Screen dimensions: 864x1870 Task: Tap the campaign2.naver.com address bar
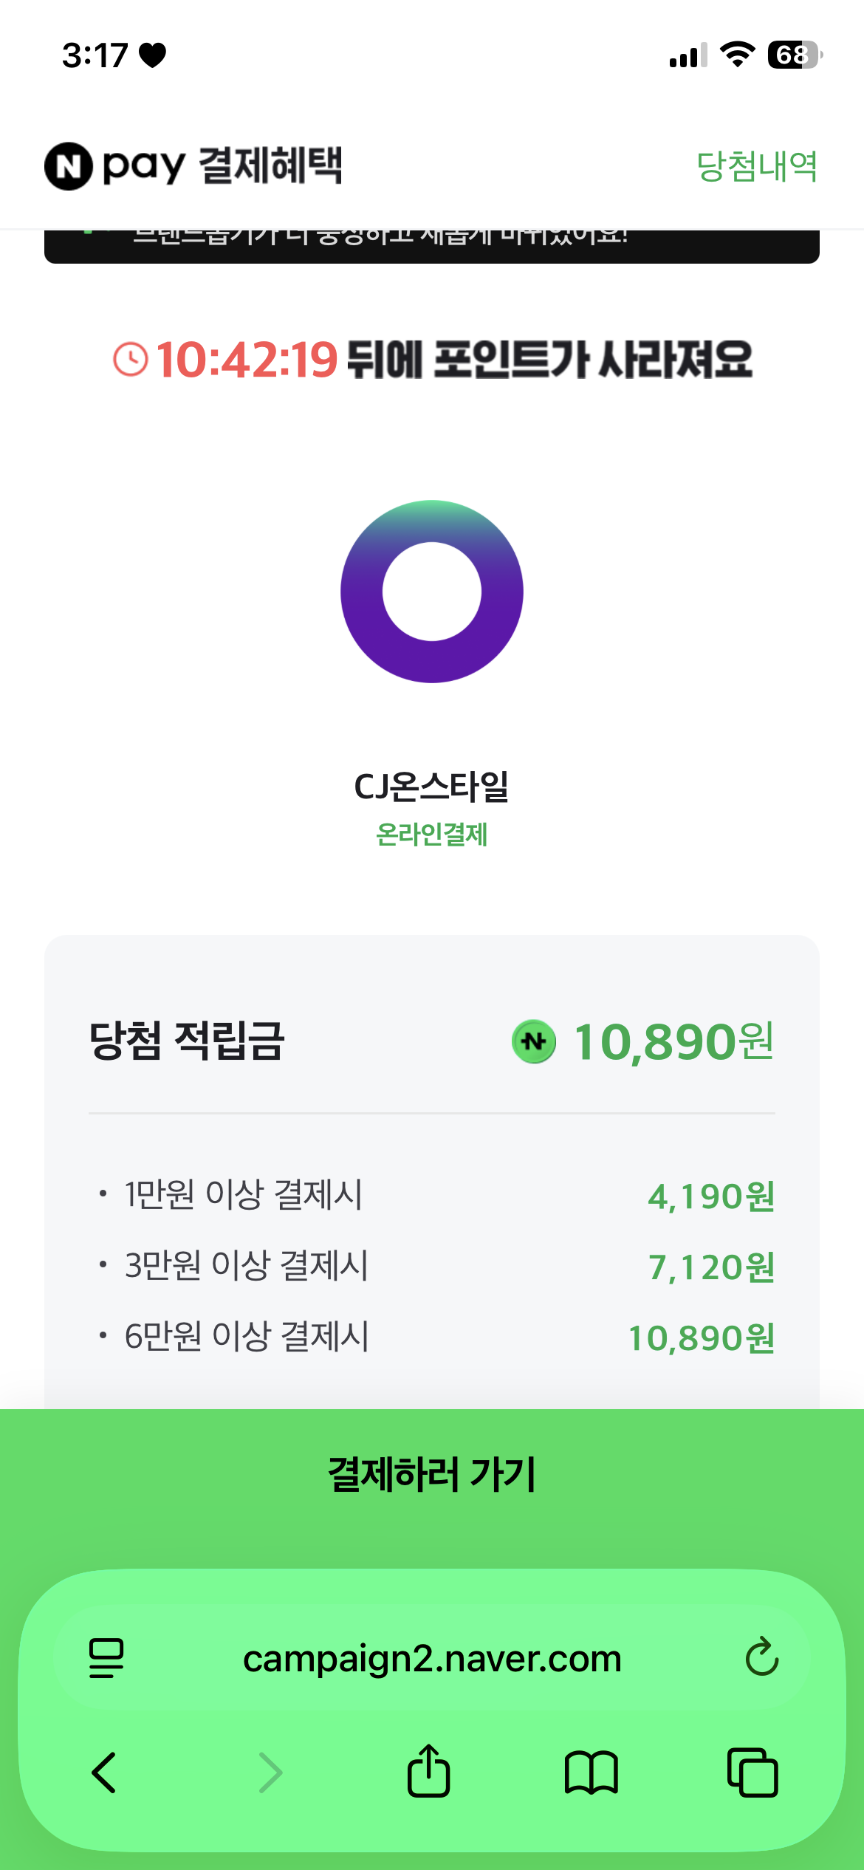tap(432, 1659)
